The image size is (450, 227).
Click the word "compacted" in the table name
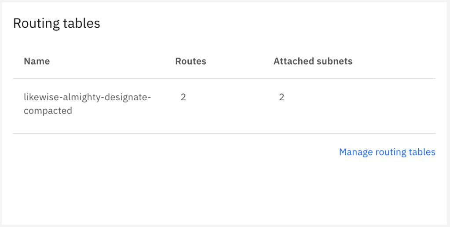[48, 111]
